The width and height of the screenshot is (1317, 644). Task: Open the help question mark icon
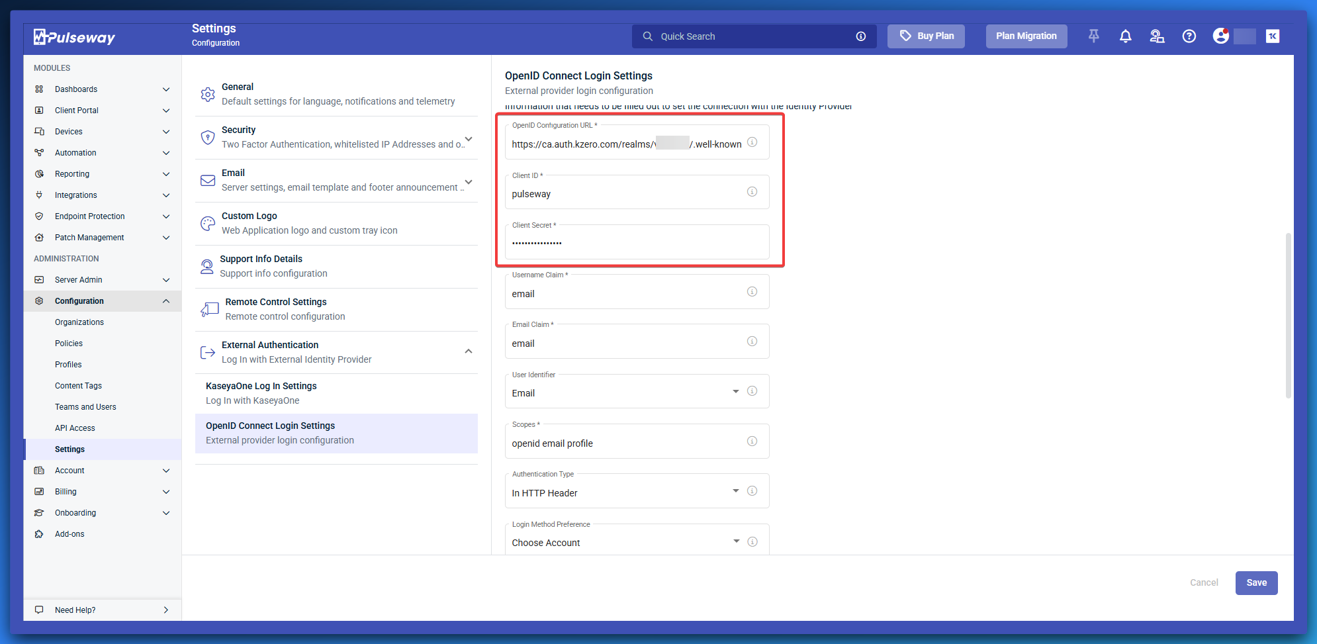[x=1189, y=36]
